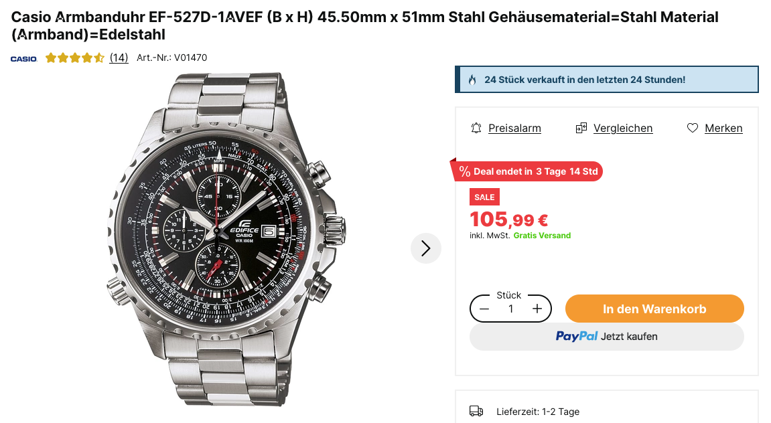Viewport: 771px width, 423px height.
Task: Click the Merken text link
Action: click(723, 128)
